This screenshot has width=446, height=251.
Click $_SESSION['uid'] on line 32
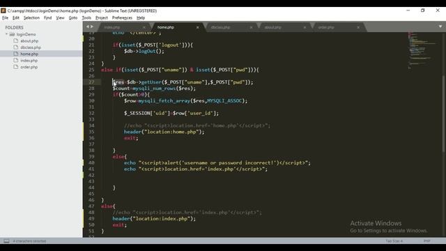pyautogui.click(x=147, y=113)
